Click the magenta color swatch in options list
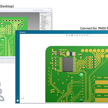 pos(41,24)
